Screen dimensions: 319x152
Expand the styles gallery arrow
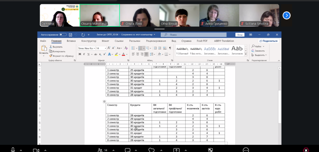(x=246, y=54)
